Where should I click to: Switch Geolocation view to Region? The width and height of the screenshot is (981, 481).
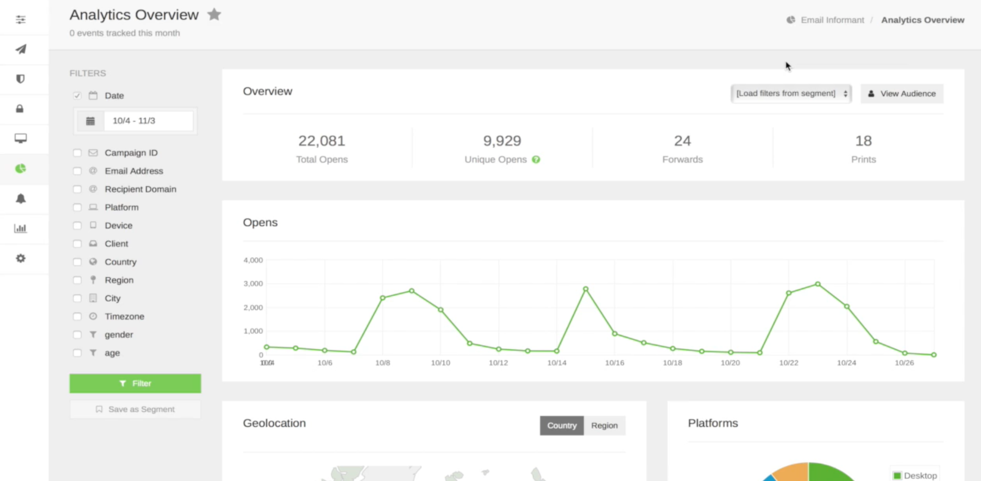point(604,426)
